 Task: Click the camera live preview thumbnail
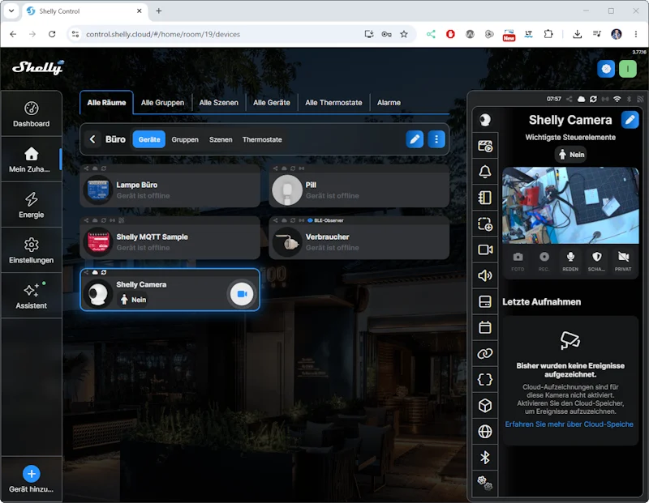tap(570, 206)
